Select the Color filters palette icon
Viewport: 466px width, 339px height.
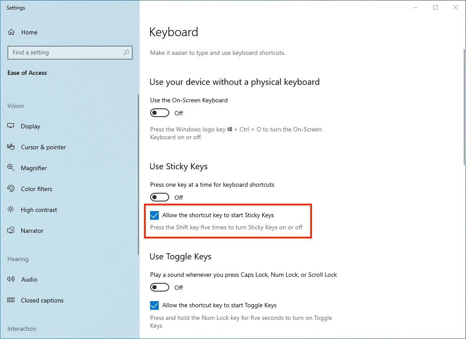[x=11, y=188]
